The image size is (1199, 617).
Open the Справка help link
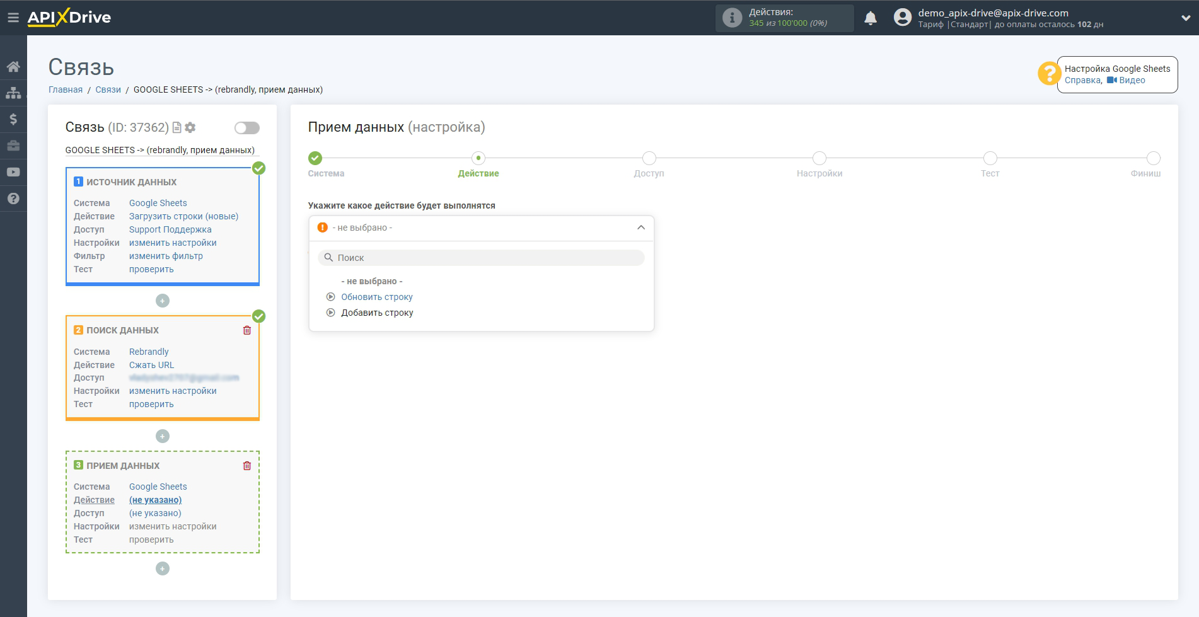[x=1082, y=80]
